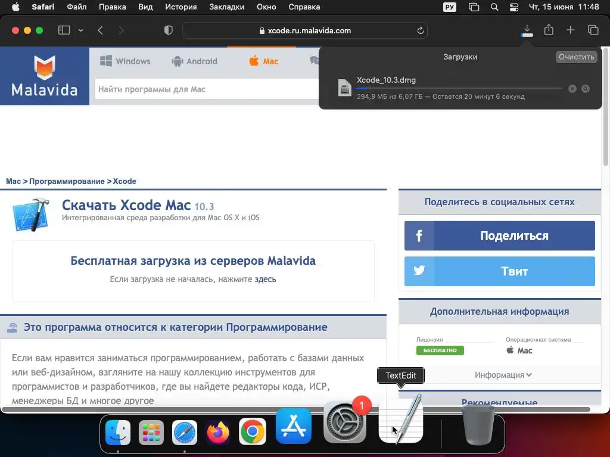The height and width of the screenshot is (457, 610).
Task: Launch Firefox from the Dock
Action: (218, 432)
